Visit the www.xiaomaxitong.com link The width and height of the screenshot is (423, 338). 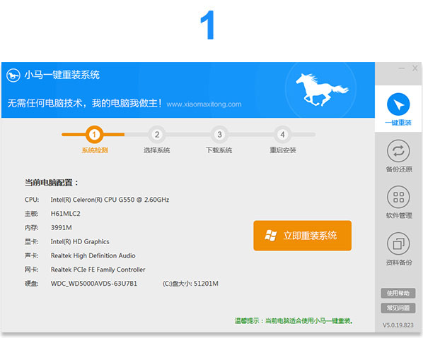(x=204, y=104)
